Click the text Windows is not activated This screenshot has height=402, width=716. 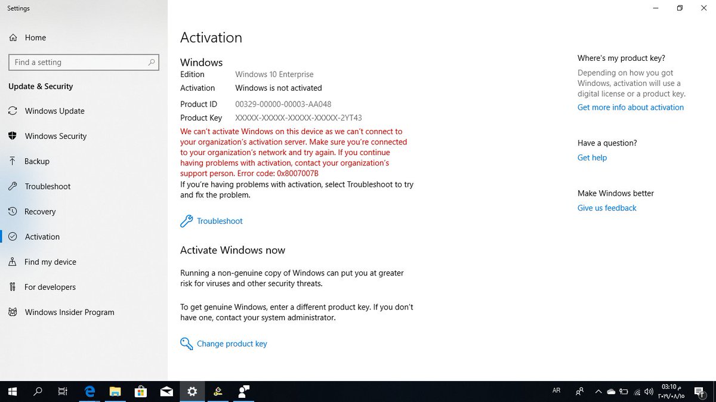pos(279,88)
